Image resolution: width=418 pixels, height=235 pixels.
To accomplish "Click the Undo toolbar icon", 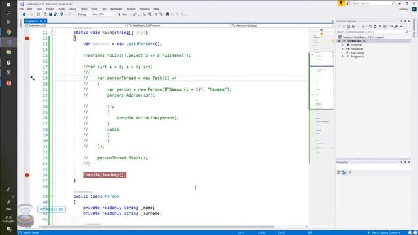I will tap(61, 14).
